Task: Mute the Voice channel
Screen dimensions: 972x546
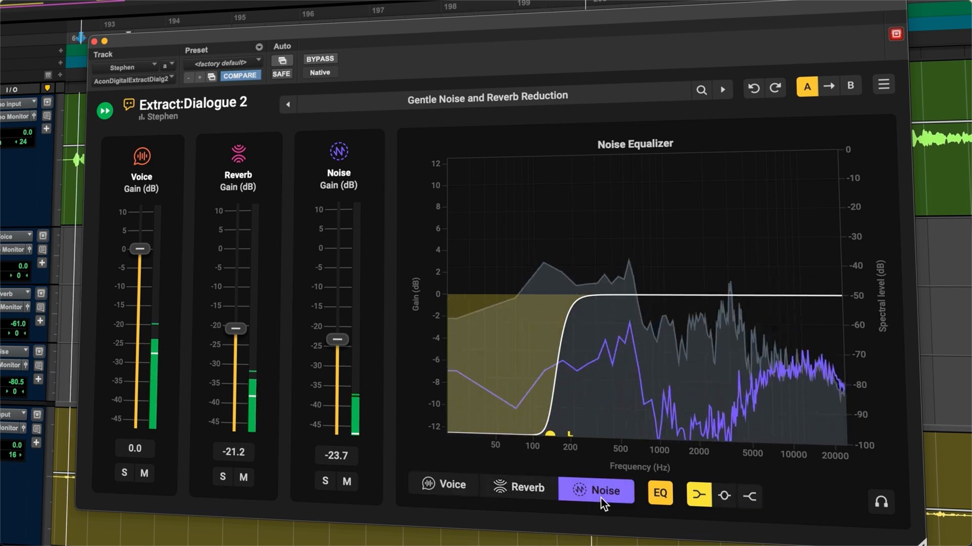Action: click(x=144, y=473)
